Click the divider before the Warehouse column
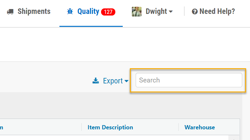Image resolution: width=250 pixels, height=140 pixels. pyautogui.click(x=178, y=127)
